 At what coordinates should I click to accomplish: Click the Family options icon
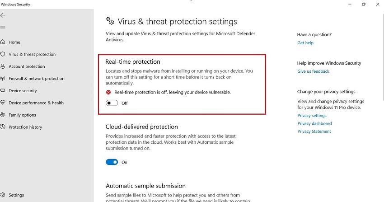[x=3, y=115]
